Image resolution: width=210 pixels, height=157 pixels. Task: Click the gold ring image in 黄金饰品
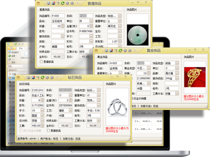pos(195,77)
